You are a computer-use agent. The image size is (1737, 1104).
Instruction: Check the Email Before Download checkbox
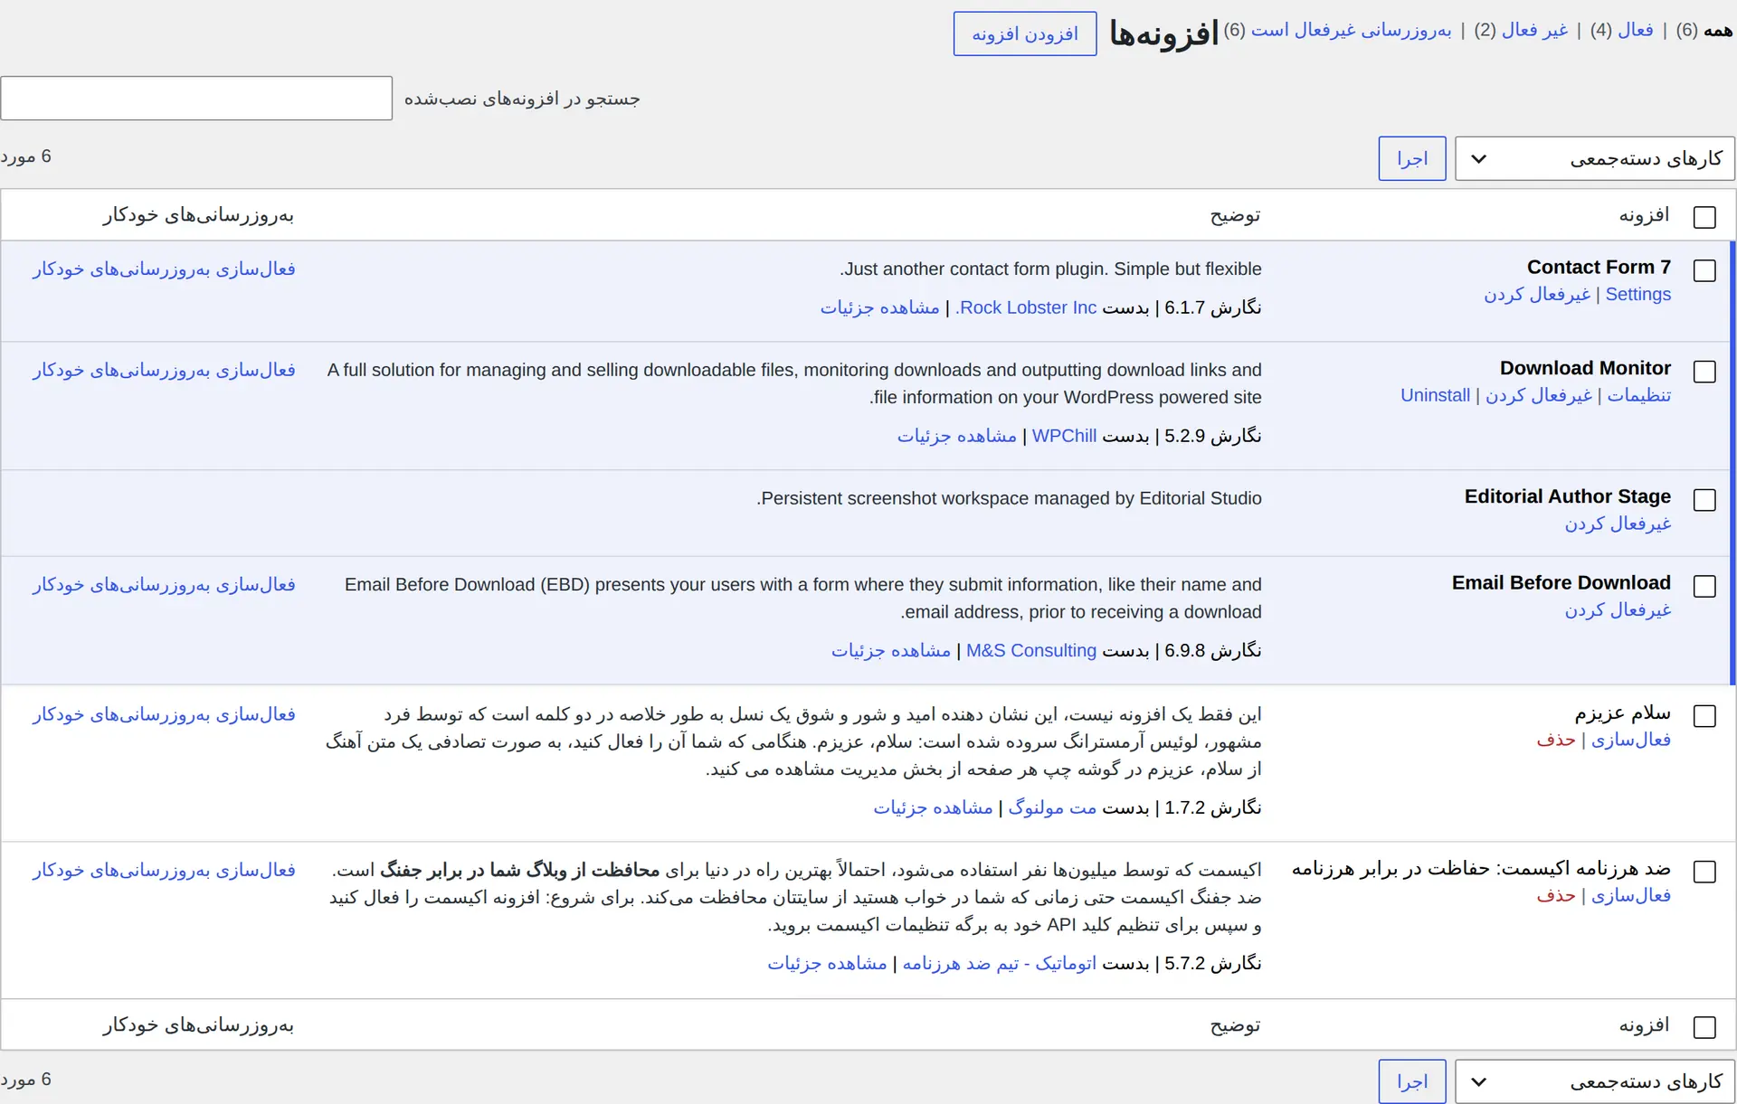pyautogui.click(x=1704, y=586)
